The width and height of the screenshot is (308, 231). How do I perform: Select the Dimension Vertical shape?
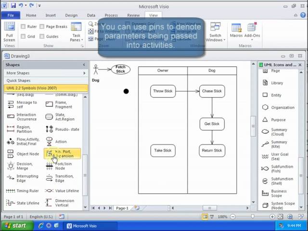coord(60,203)
